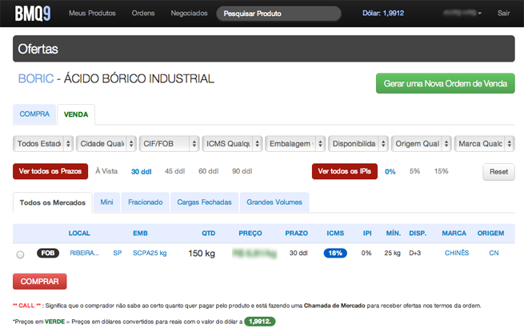Log out with the Sair link

click(503, 14)
